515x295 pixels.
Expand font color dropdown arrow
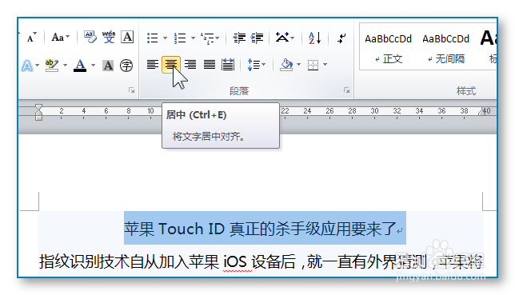click(x=93, y=65)
